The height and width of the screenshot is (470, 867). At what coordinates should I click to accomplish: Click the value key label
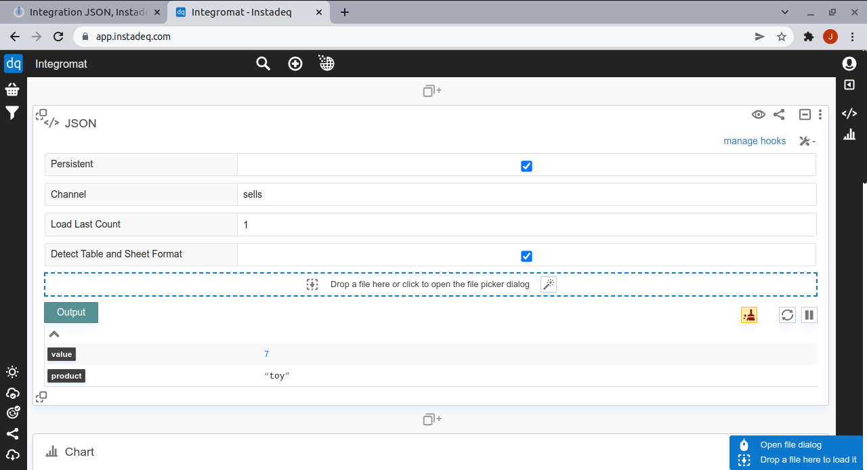pyautogui.click(x=62, y=354)
